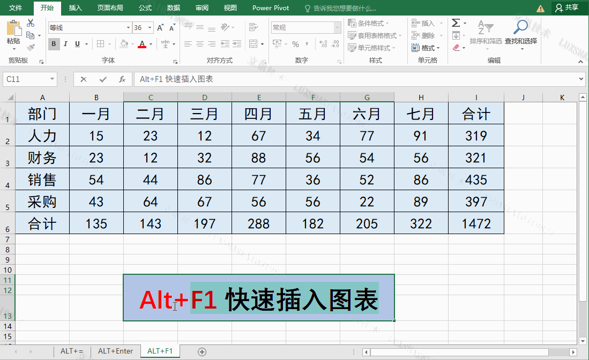The height and width of the screenshot is (360, 589).
Task: Open the font name dropdown 等线
Action: pos(128,28)
